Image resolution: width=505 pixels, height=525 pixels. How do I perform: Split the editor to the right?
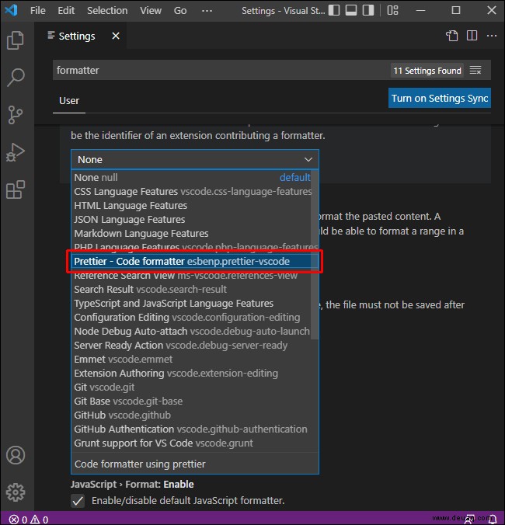coord(472,36)
